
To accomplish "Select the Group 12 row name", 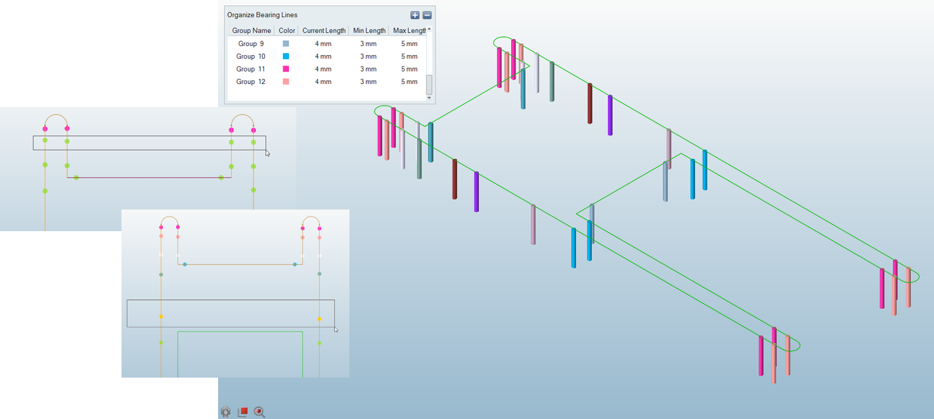I will pos(251,82).
